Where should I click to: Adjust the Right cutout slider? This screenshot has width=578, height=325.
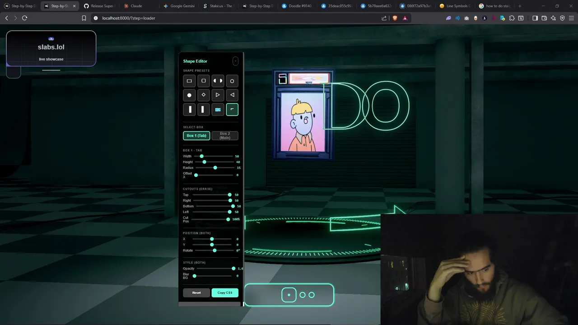pyautogui.click(x=212, y=200)
